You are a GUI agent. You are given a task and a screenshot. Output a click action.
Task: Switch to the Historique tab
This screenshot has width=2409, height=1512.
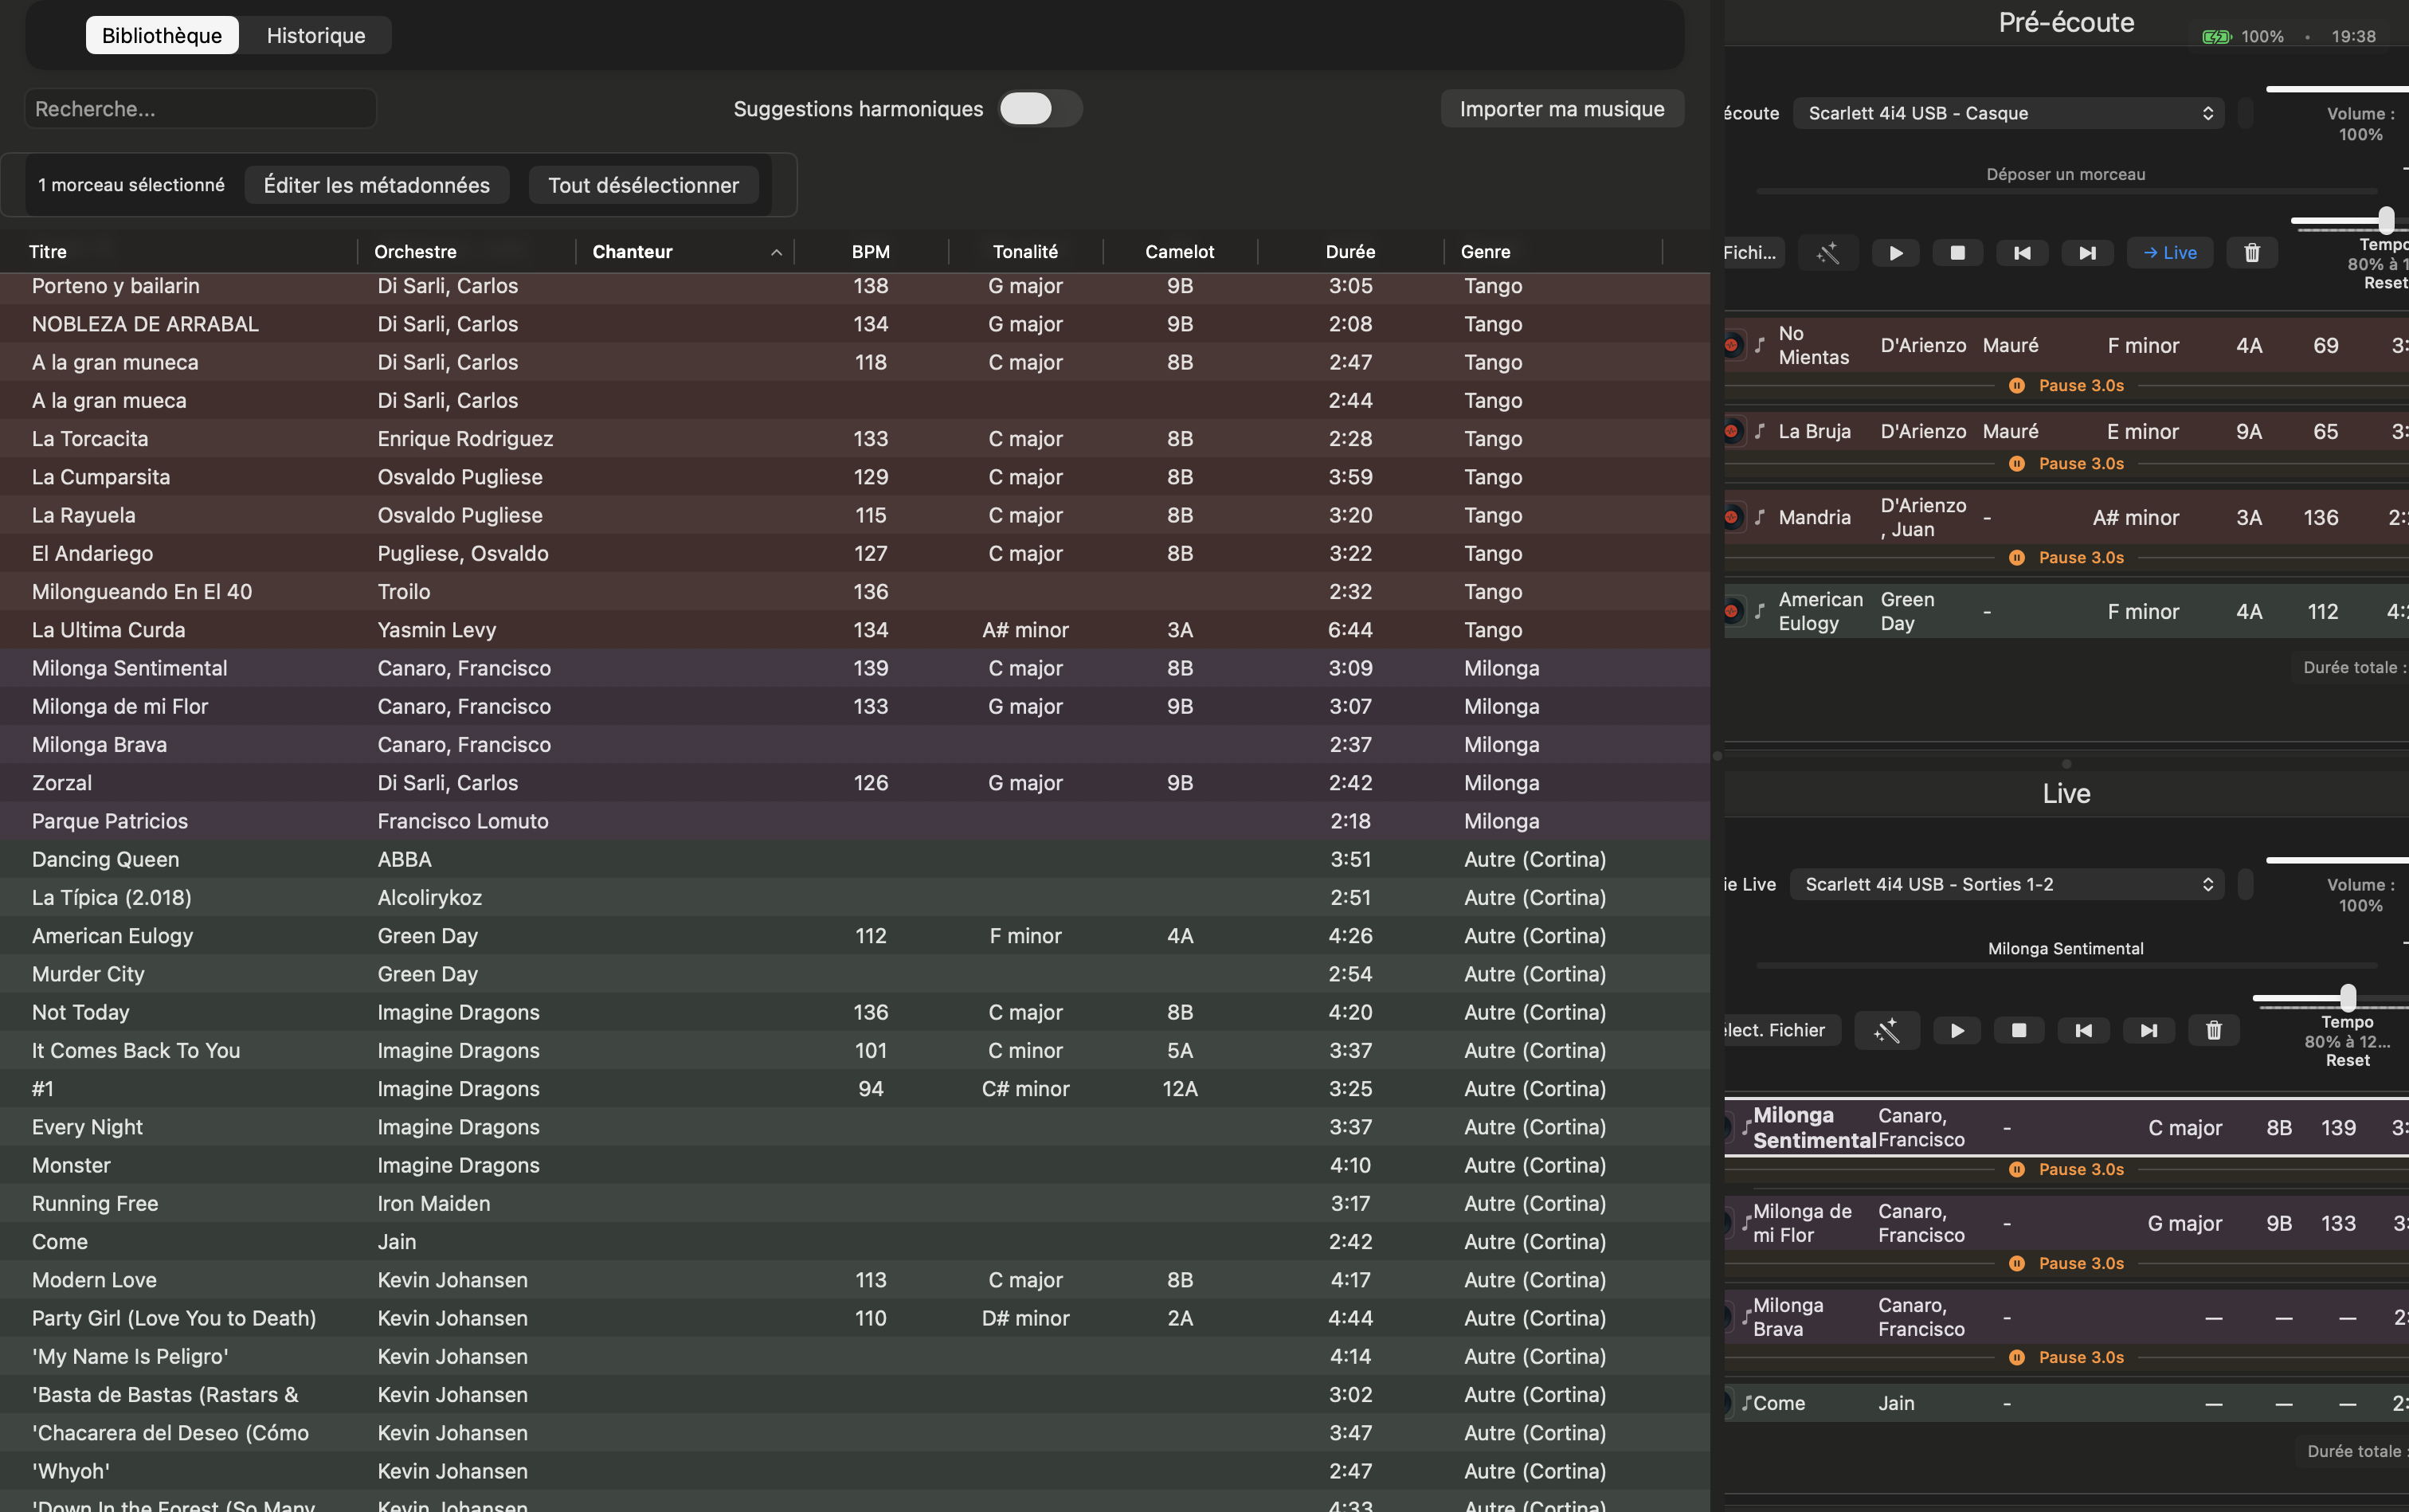[x=316, y=36]
